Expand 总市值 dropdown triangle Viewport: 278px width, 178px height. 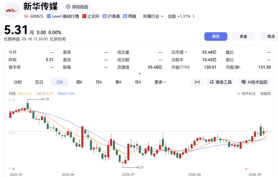click(186, 52)
